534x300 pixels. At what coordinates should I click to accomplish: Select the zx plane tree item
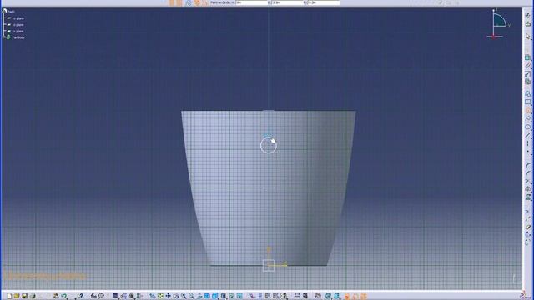18,32
